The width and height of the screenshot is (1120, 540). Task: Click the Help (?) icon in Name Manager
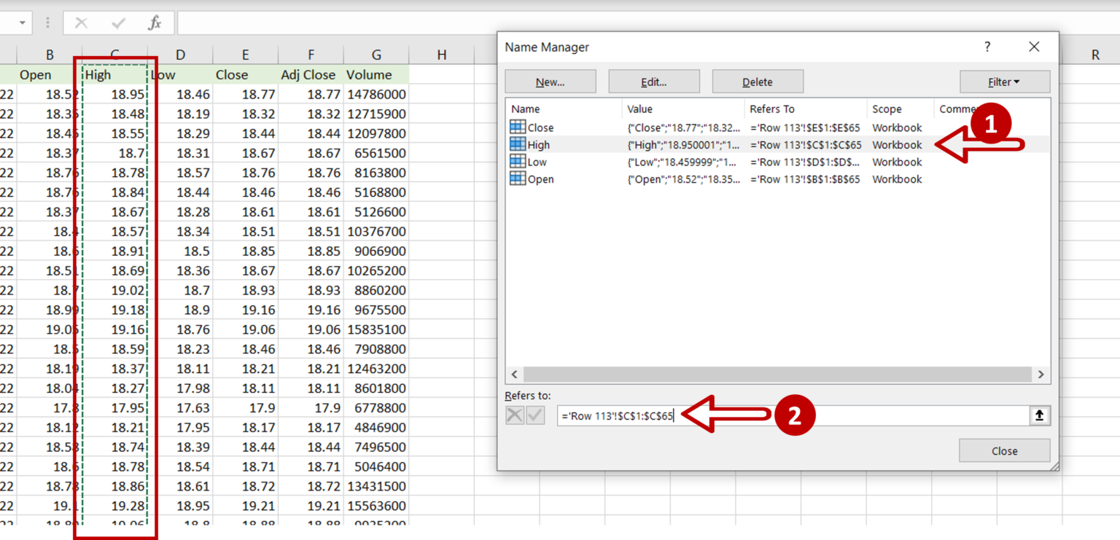pos(987,47)
